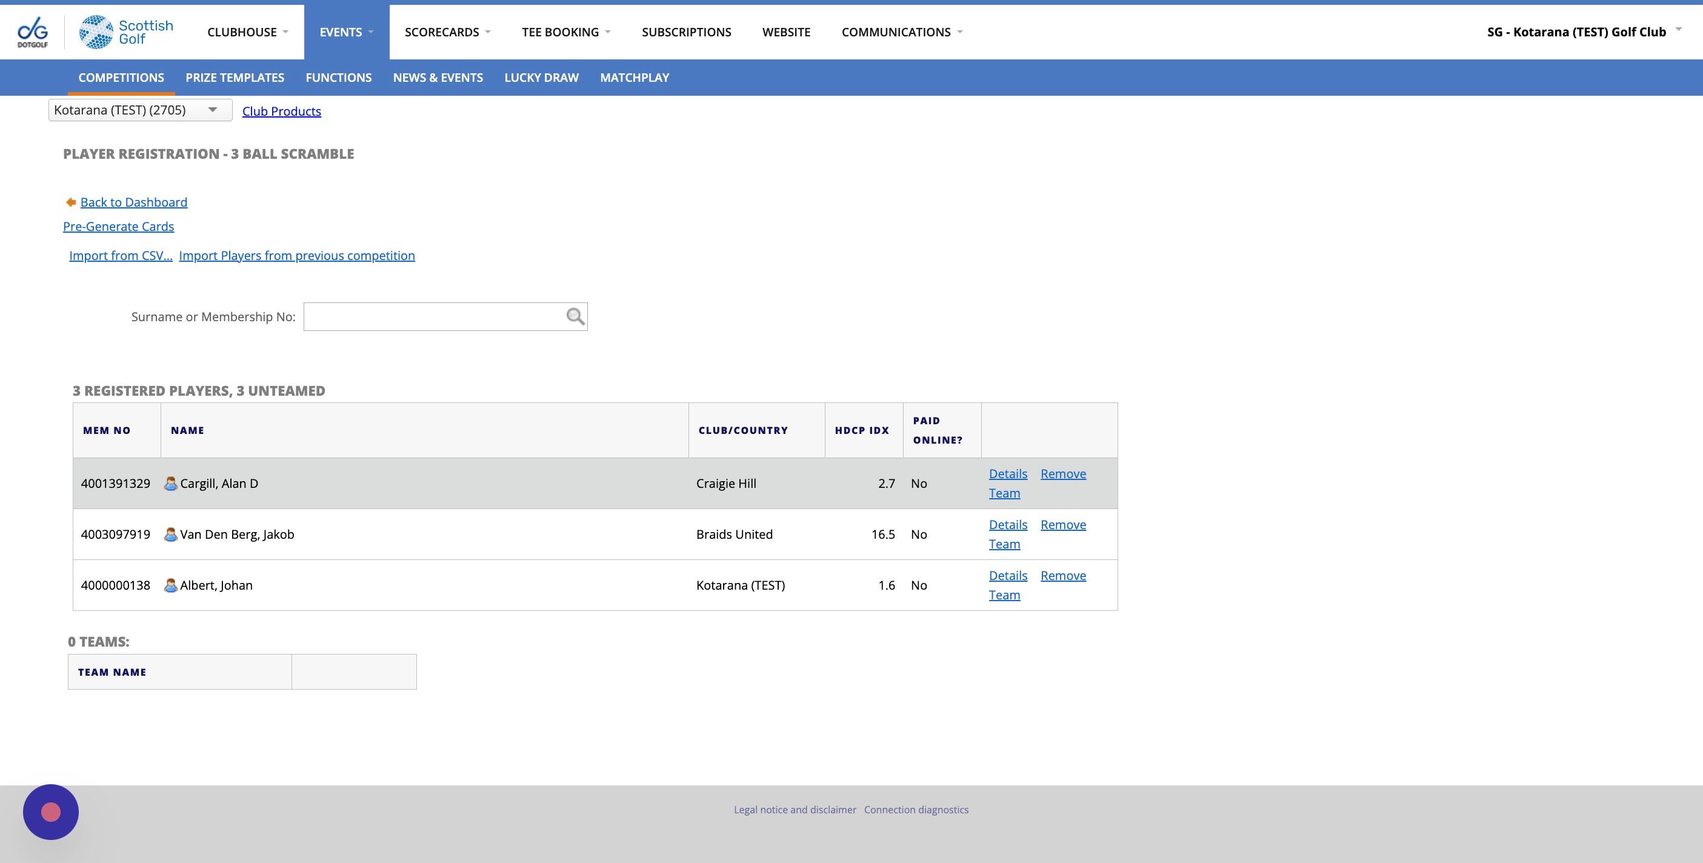The image size is (1703, 863).
Task: Click player icon beside Albert, Johan
Action: coord(170,585)
